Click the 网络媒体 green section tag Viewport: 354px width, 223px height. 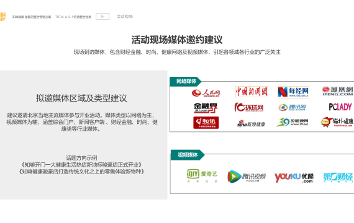185,81
